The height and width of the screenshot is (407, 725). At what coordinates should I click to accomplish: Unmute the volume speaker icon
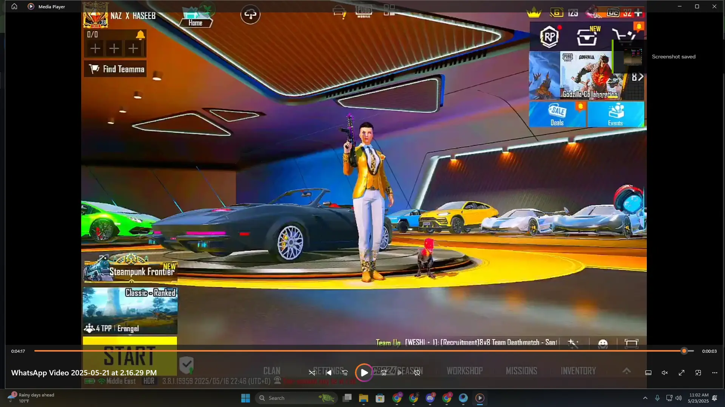[665, 373]
